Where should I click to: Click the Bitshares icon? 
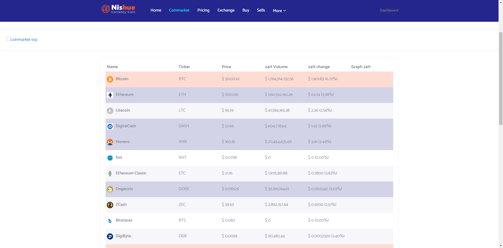(x=110, y=221)
